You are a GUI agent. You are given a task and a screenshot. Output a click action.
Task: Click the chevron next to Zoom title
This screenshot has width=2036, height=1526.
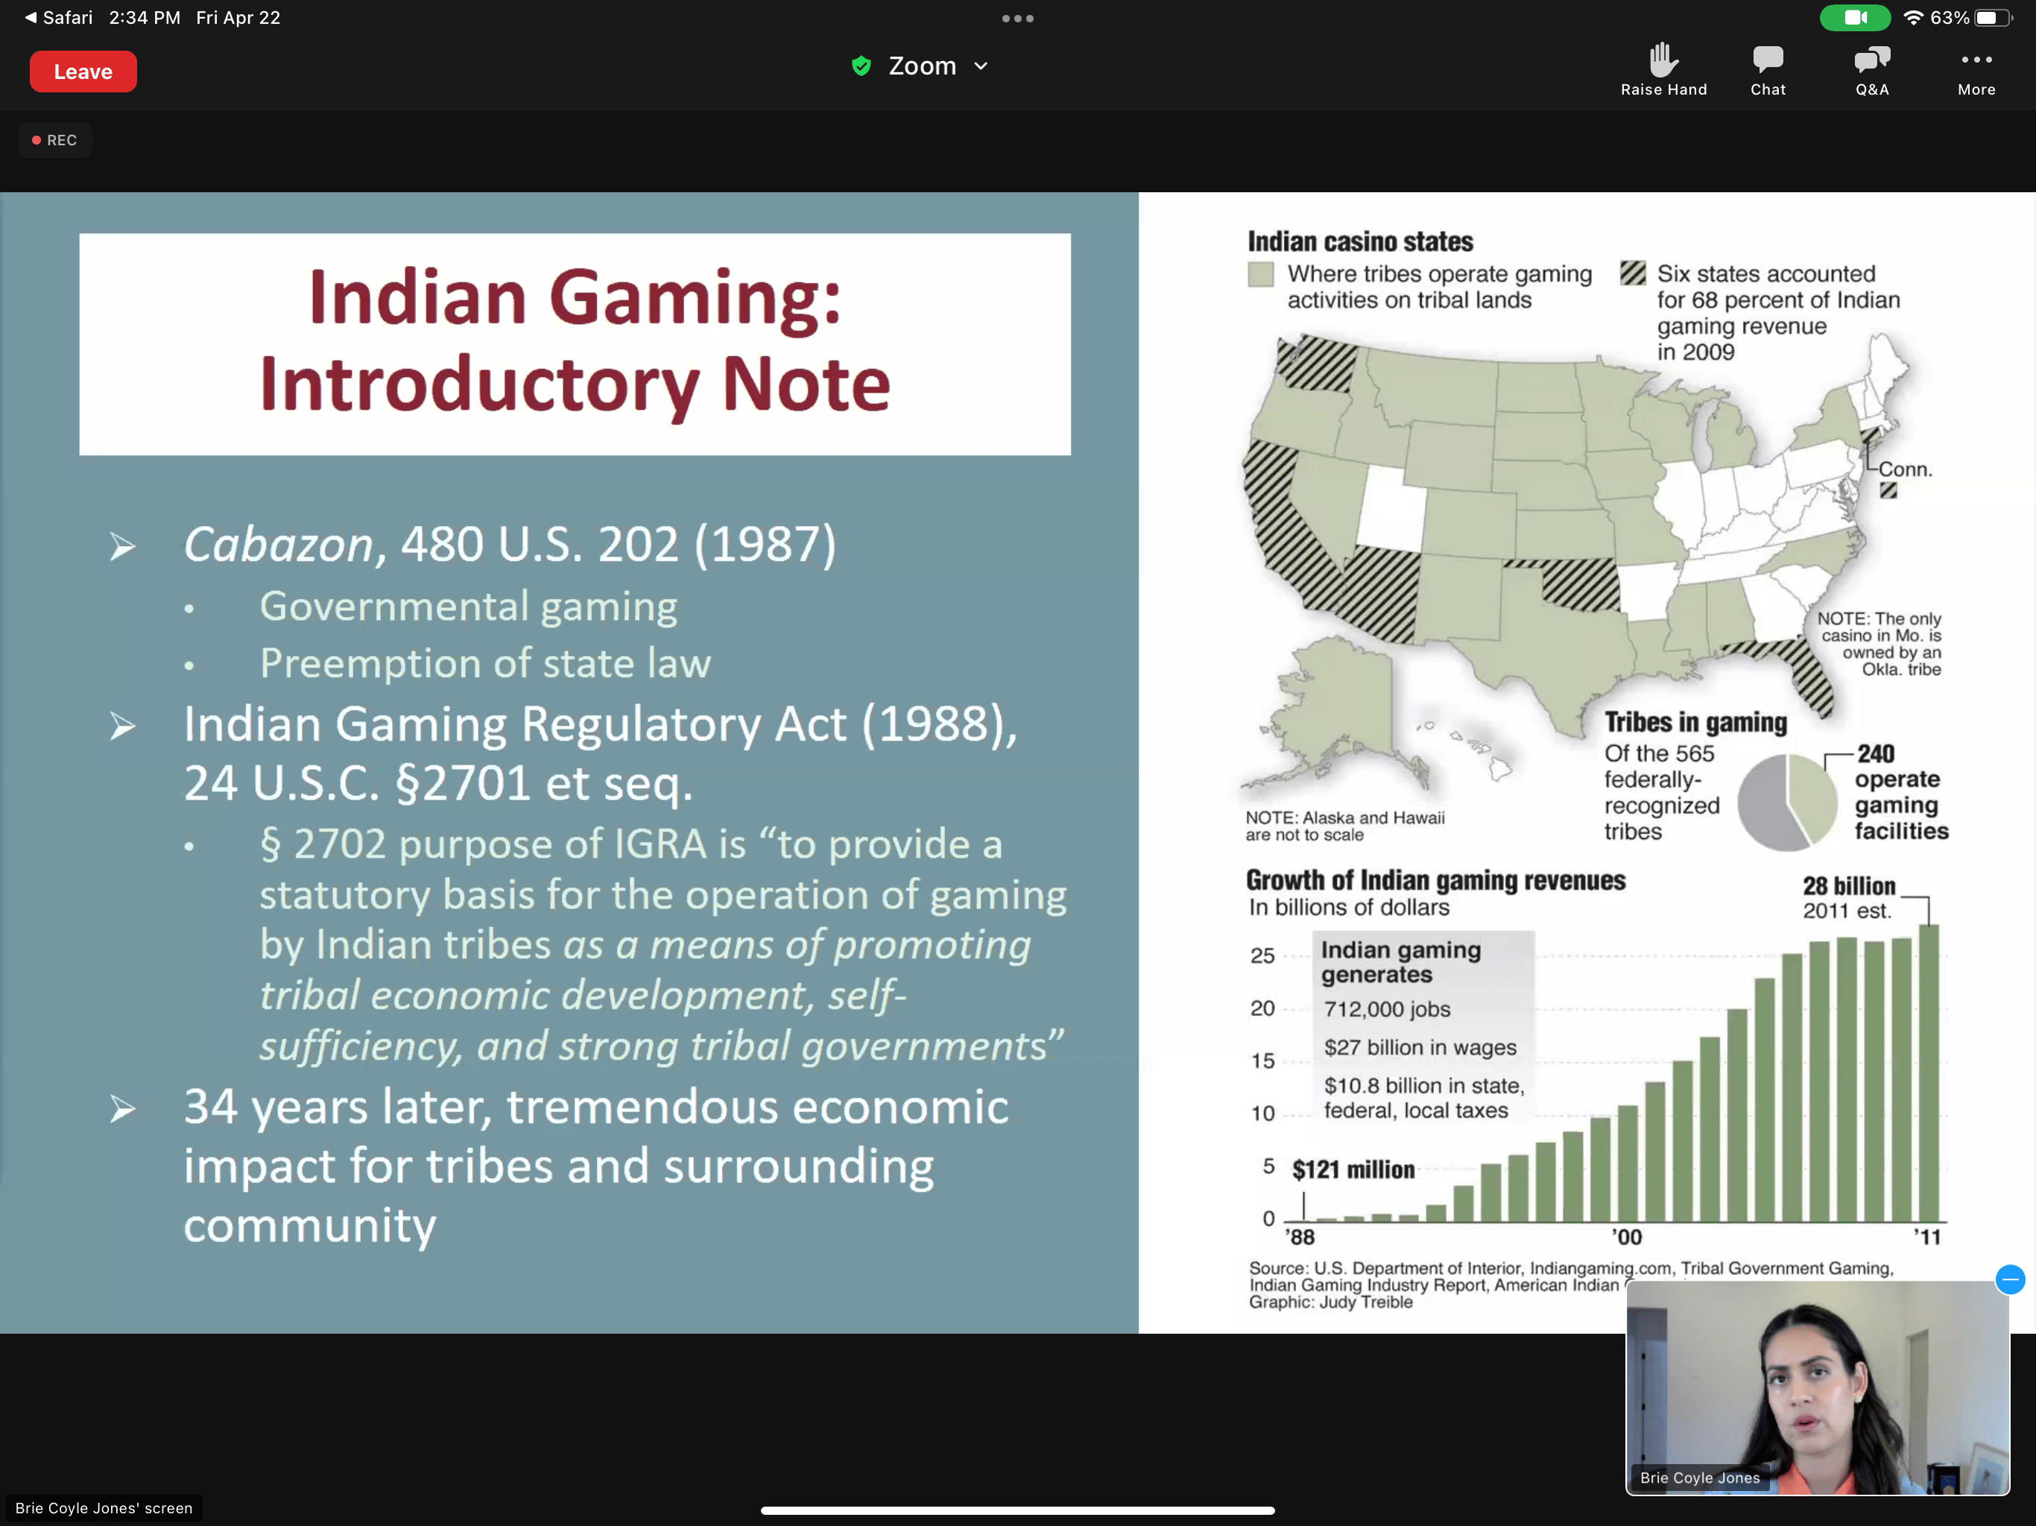(981, 66)
